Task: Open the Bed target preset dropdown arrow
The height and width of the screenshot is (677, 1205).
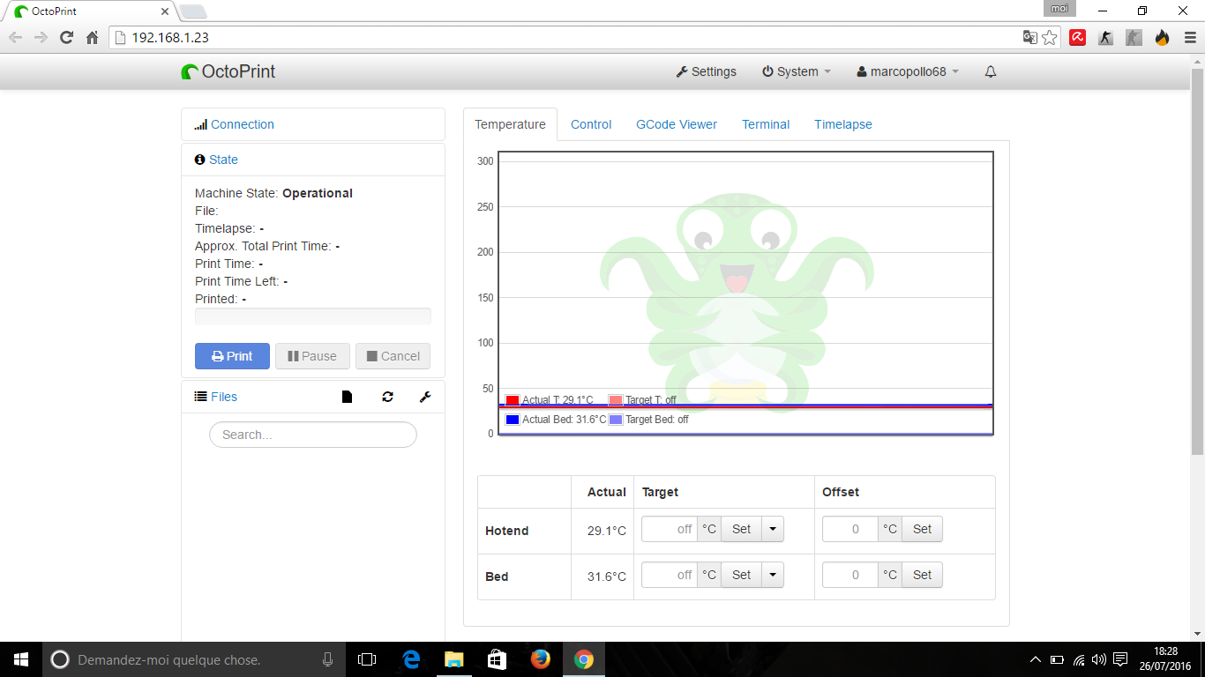Action: (773, 575)
